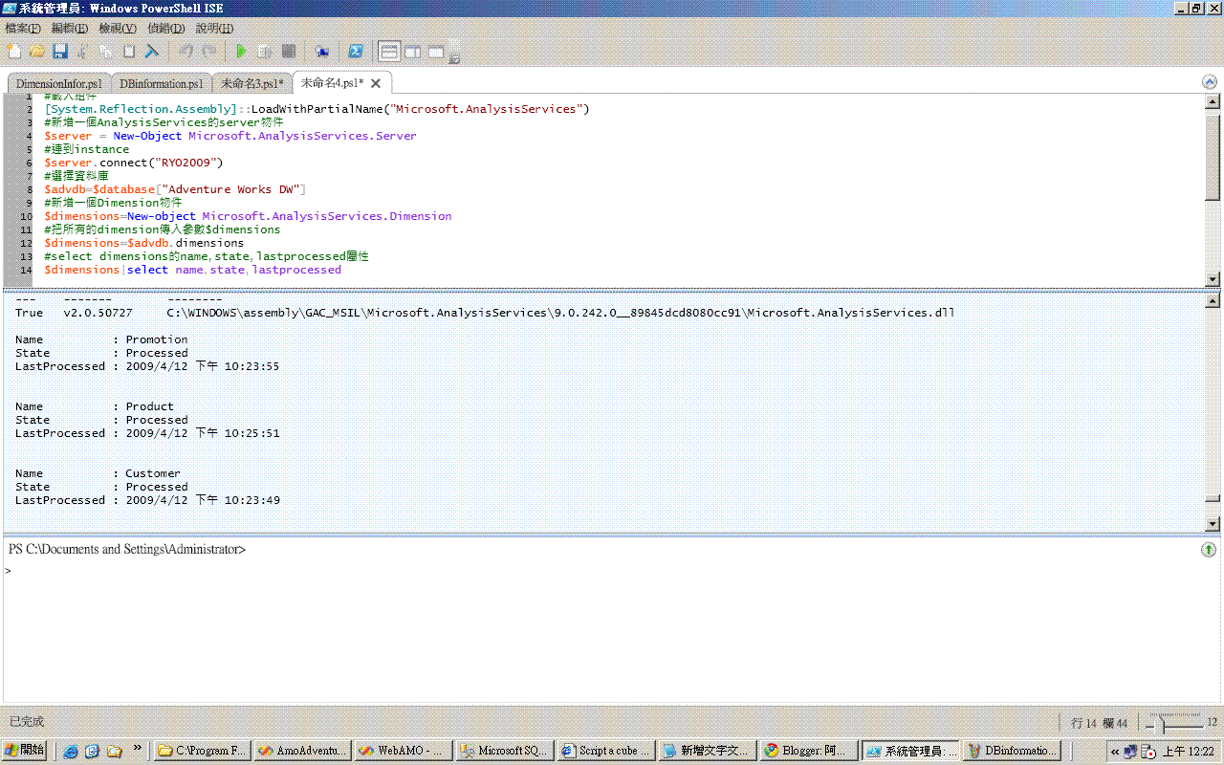Move the command pane up with green arrow
Viewport: 1224px width, 765px height.
1209,550
